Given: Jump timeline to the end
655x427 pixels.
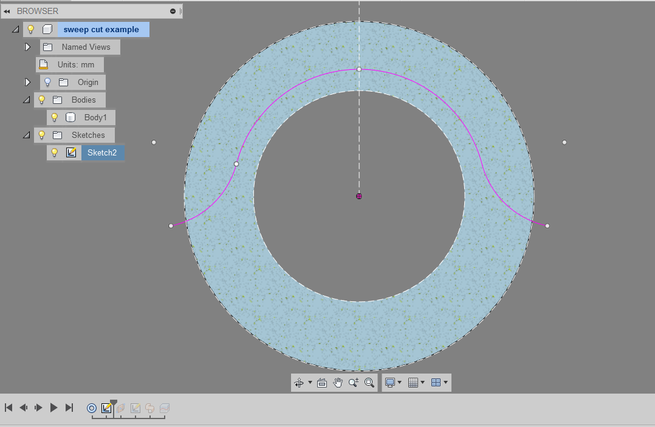Looking at the screenshot, I should (69, 408).
